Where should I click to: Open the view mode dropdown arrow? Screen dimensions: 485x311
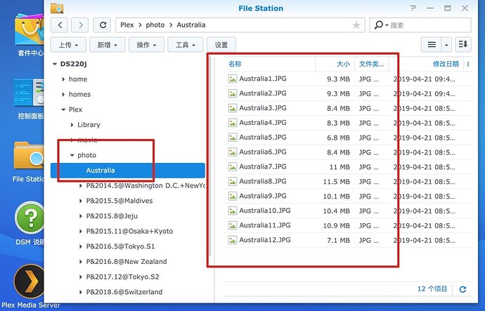(x=446, y=45)
